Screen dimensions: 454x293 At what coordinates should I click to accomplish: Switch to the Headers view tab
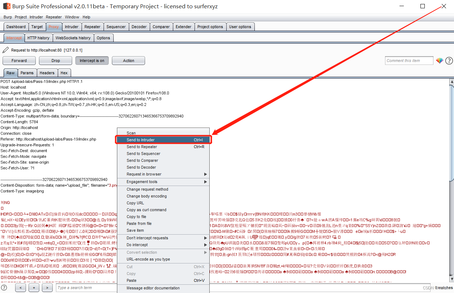click(x=47, y=73)
